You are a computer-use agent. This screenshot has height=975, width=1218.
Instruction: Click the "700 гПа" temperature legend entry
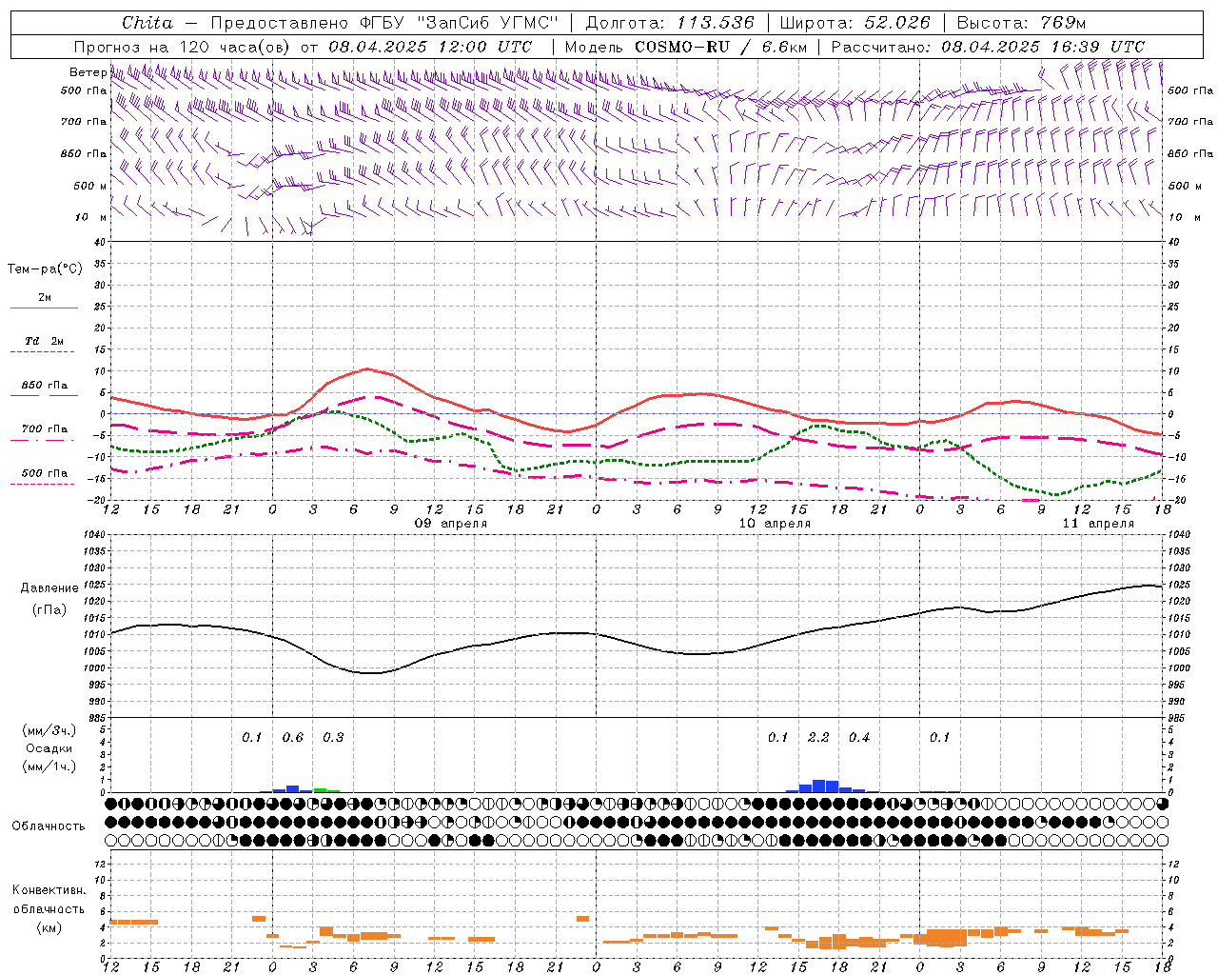point(45,429)
